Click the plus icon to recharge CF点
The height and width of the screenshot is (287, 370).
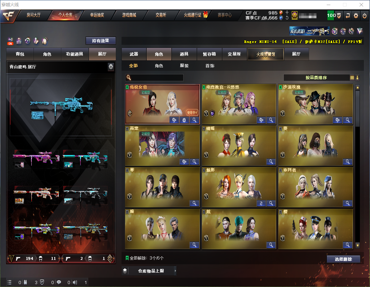pyautogui.click(x=287, y=13)
